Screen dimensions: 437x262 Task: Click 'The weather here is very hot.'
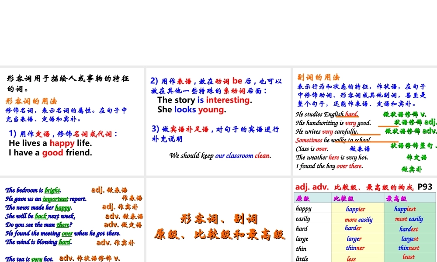pyautogui.click(x=332, y=157)
